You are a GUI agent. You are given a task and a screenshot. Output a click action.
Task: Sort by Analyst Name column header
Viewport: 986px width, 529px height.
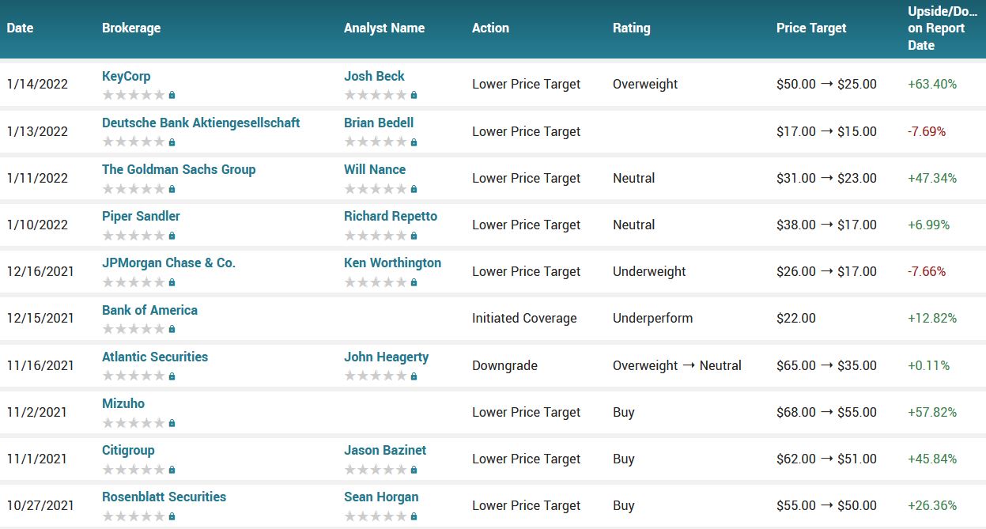pyautogui.click(x=384, y=28)
